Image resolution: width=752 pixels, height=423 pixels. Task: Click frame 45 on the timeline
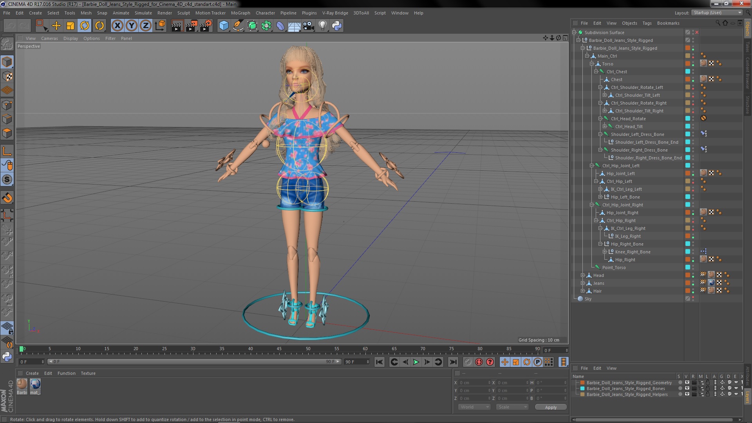[x=279, y=350]
